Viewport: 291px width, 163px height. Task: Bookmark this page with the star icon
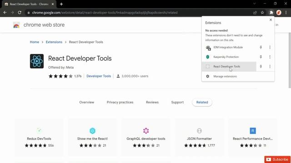pos(262,13)
